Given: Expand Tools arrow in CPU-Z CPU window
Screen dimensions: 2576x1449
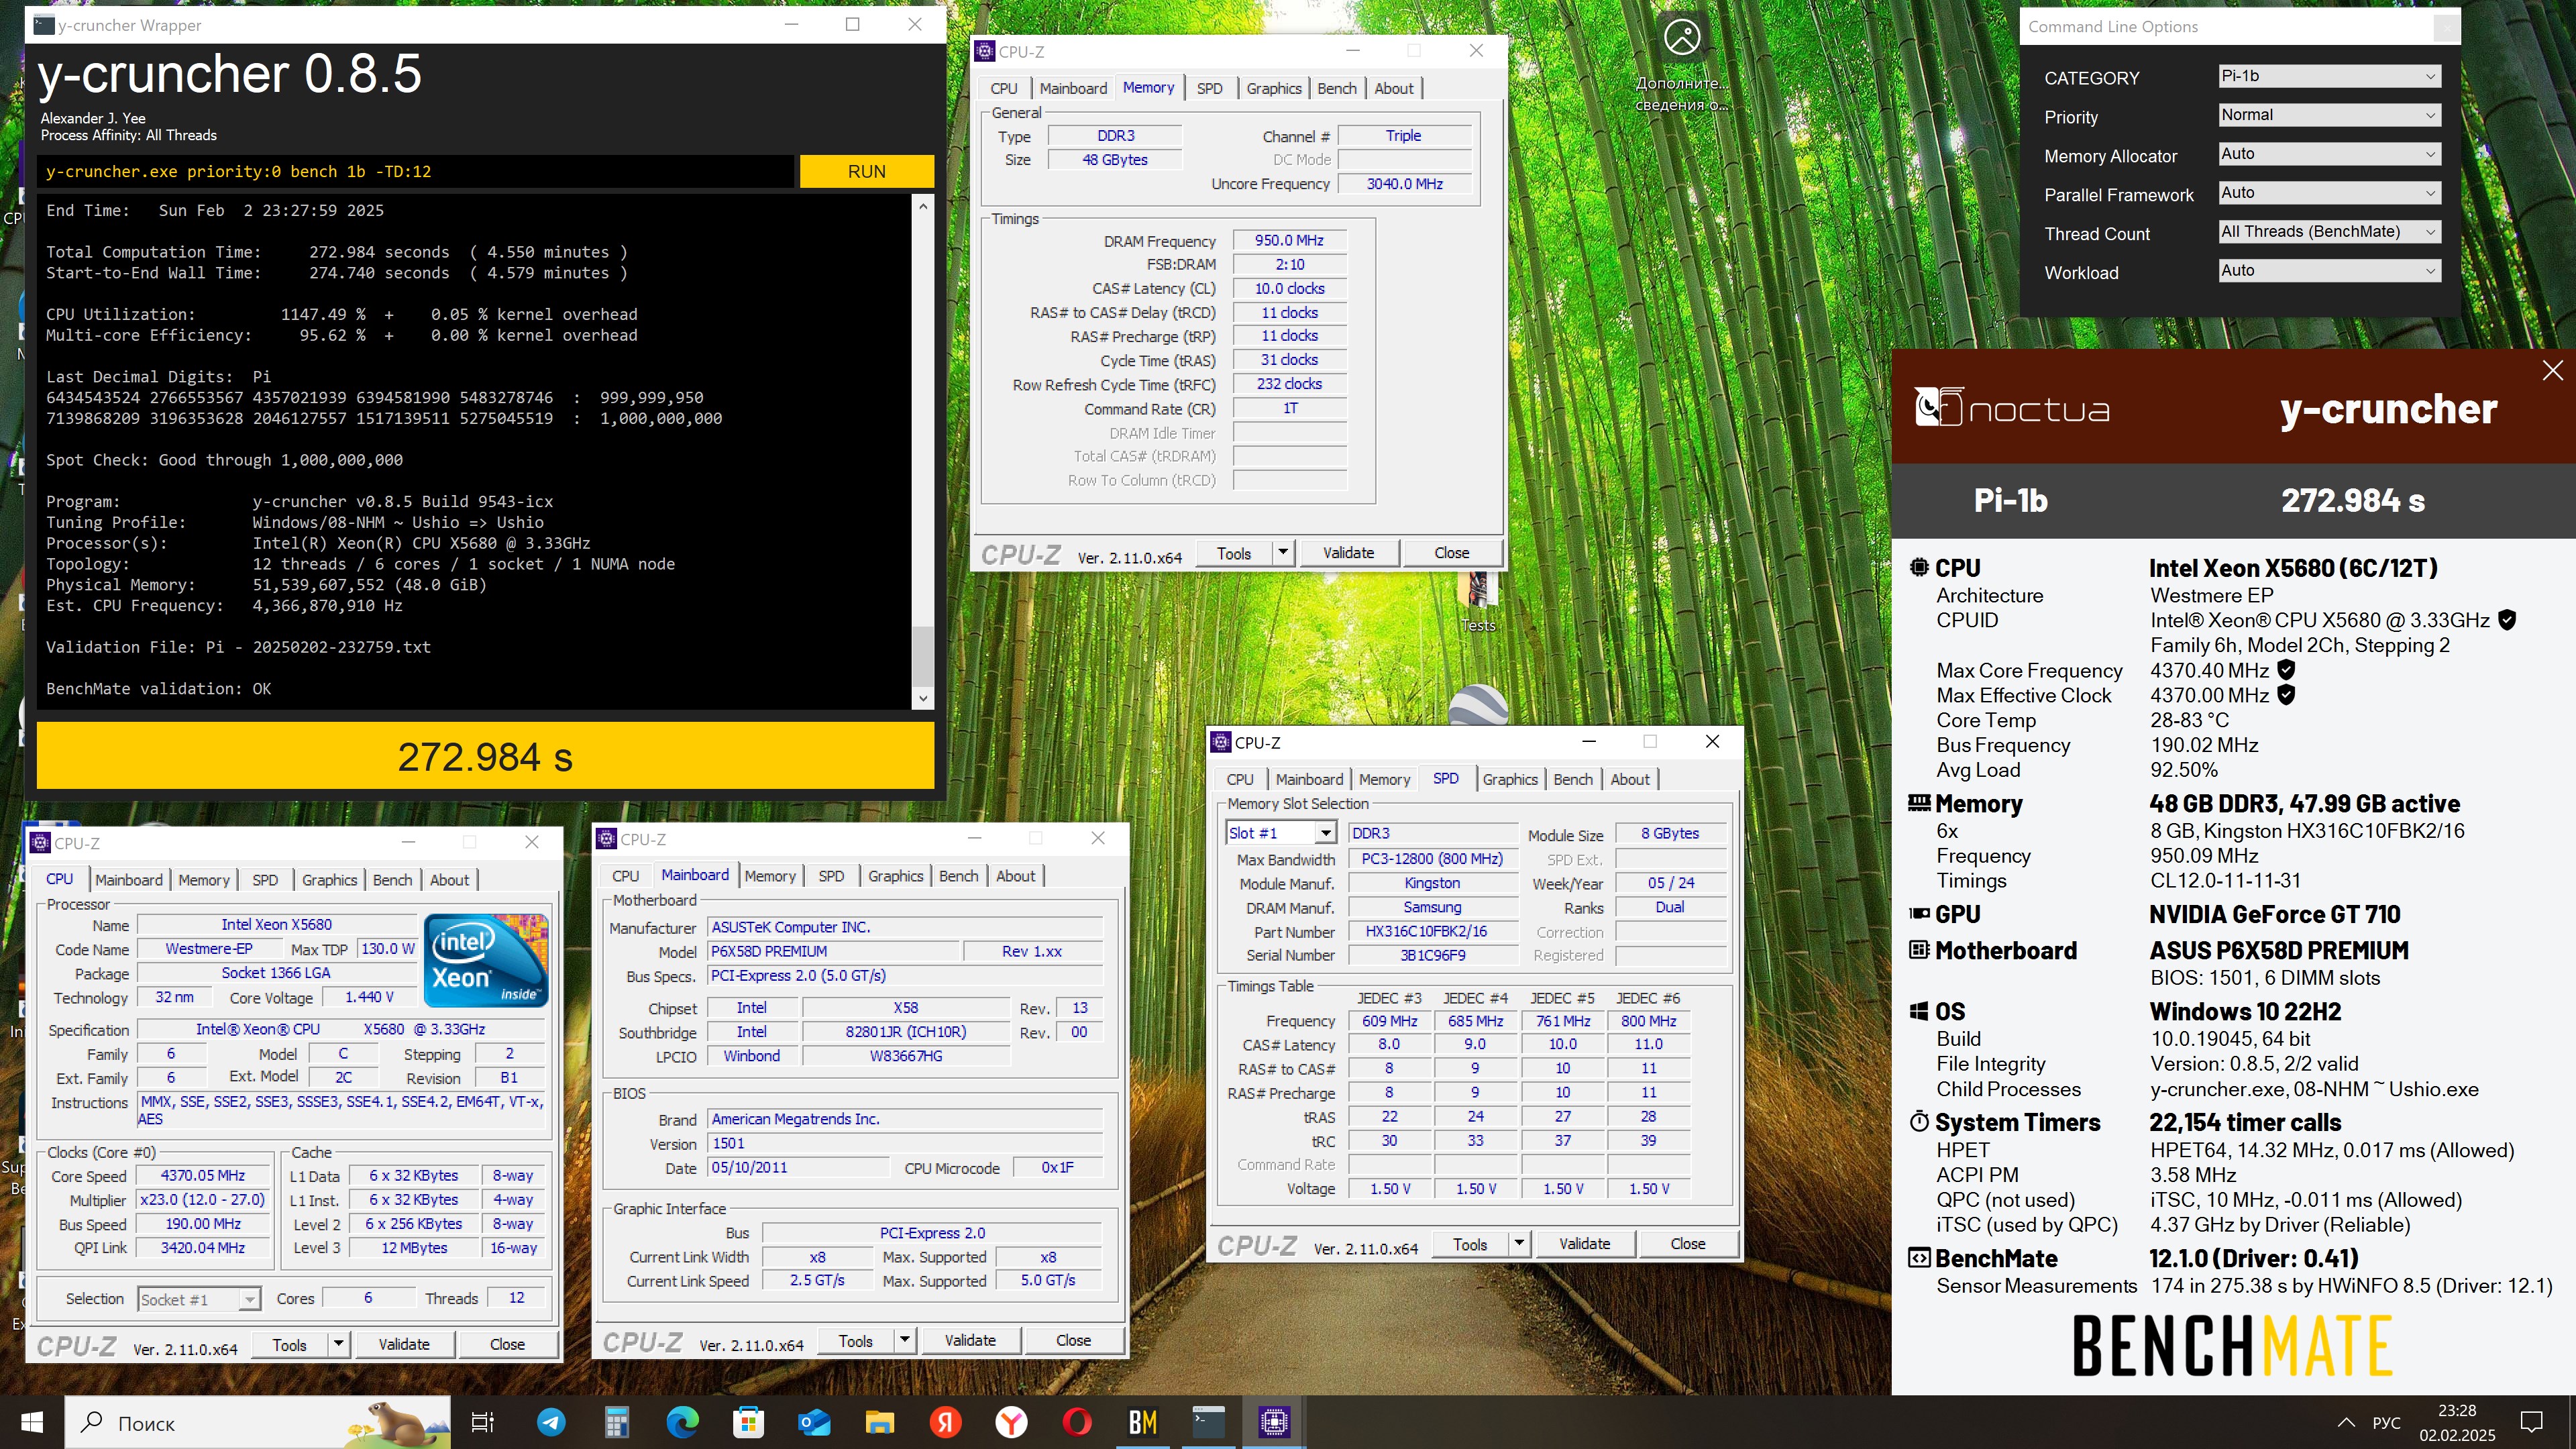Looking at the screenshot, I should pos(339,1344).
